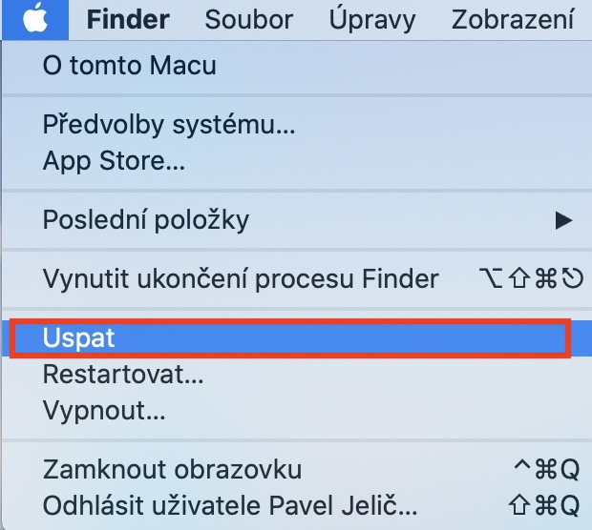Viewport: 592px width, 530px height.
Task: Put the Mac to sleep with Uspat
Action: 78,338
